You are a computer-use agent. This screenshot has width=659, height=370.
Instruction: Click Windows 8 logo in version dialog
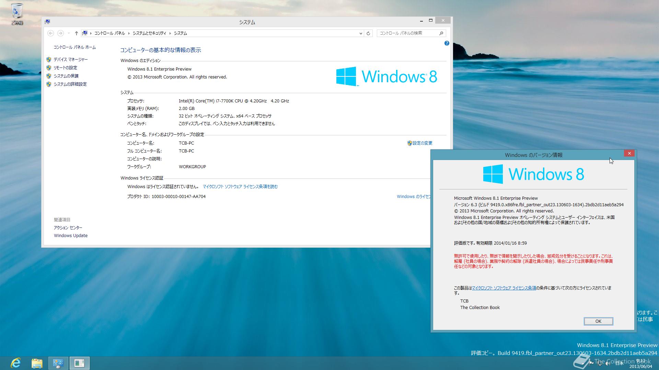click(533, 174)
